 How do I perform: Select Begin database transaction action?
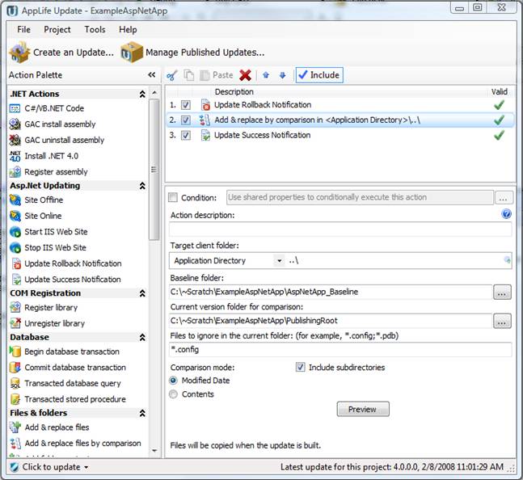click(x=65, y=352)
